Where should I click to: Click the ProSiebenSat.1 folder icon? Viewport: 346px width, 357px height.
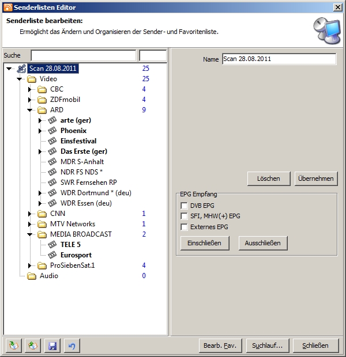[42, 265]
